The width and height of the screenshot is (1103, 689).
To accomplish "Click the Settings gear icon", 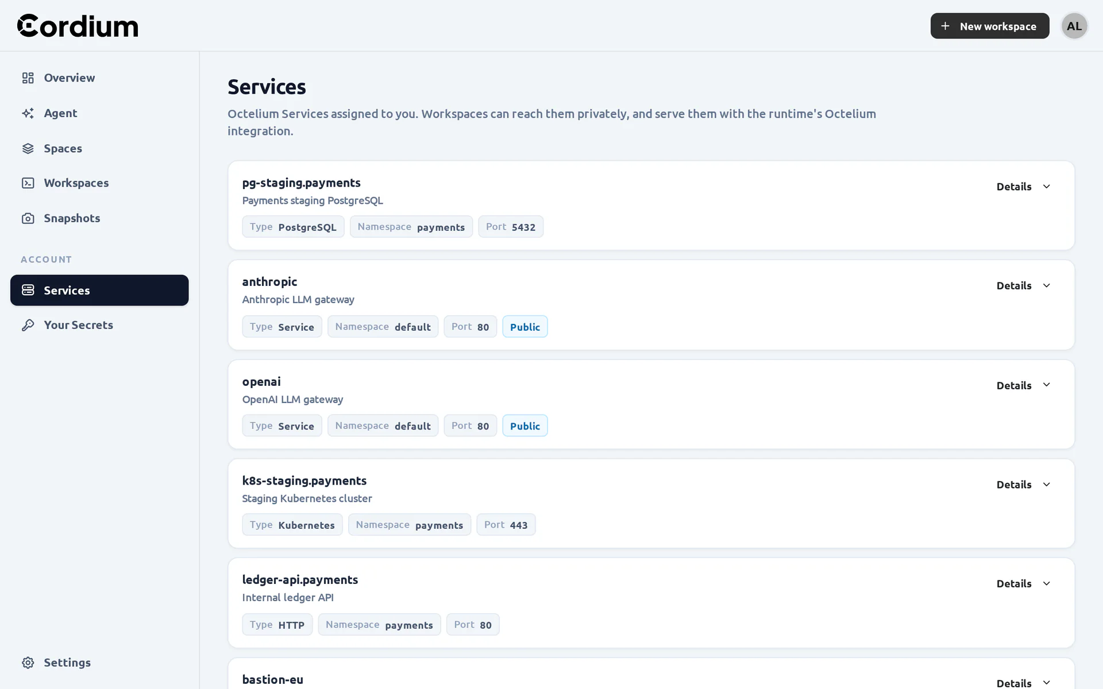I will (28, 663).
